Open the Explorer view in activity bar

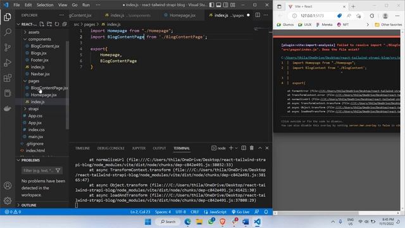click(8, 17)
